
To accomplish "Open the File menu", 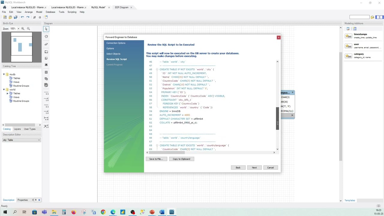I will pyautogui.click(x=4, y=12).
